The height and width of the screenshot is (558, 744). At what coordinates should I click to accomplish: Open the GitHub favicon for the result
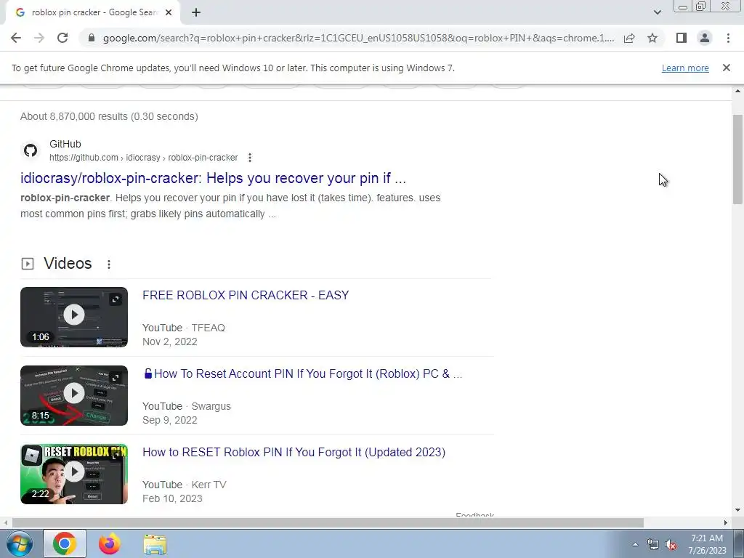pos(31,150)
